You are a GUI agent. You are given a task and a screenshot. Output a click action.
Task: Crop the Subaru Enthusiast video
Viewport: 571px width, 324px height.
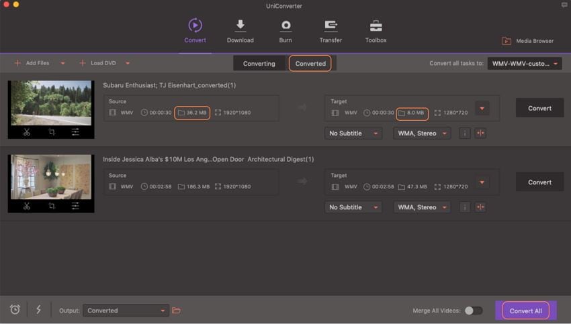(x=52, y=132)
